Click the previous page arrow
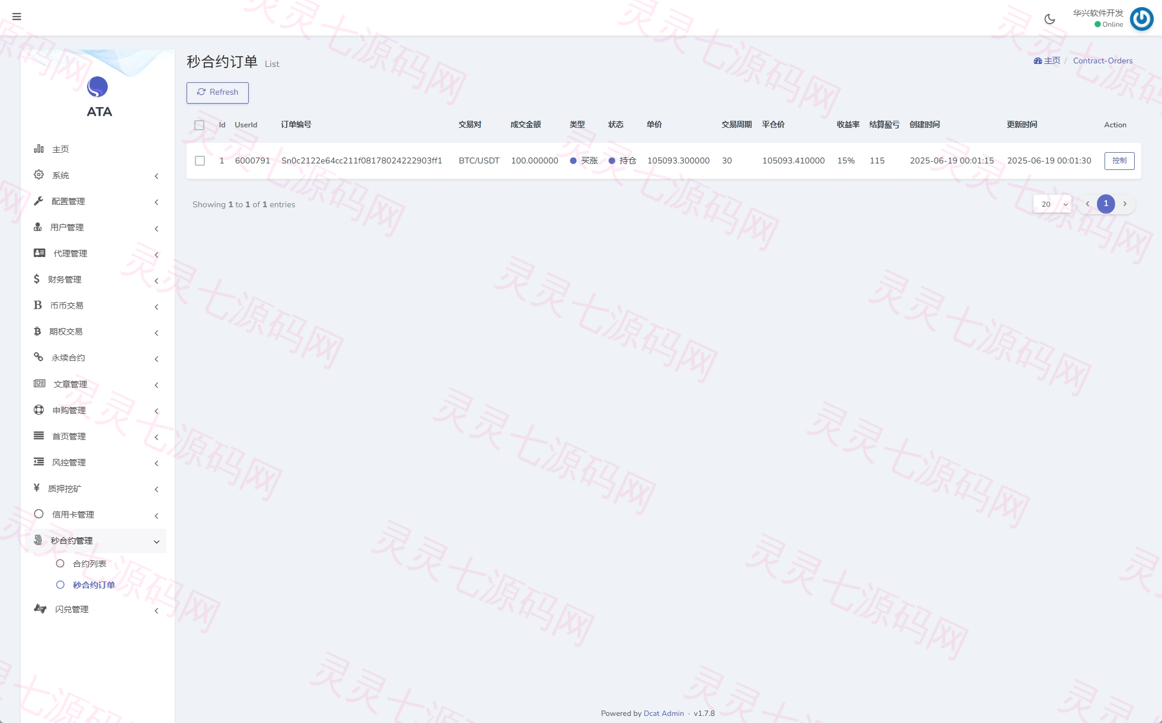This screenshot has height=723, width=1162. (1087, 204)
